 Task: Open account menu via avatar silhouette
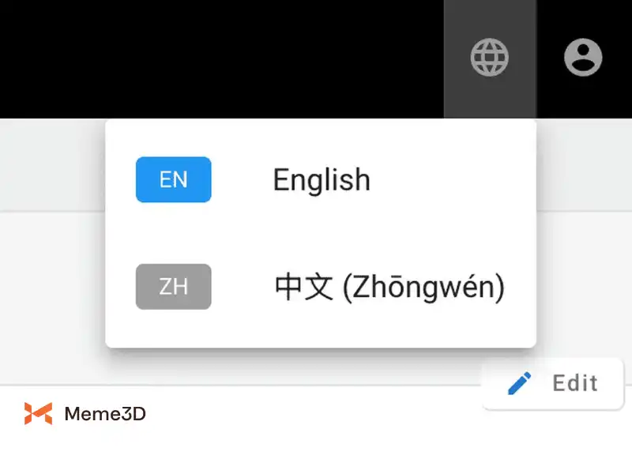point(583,57)
